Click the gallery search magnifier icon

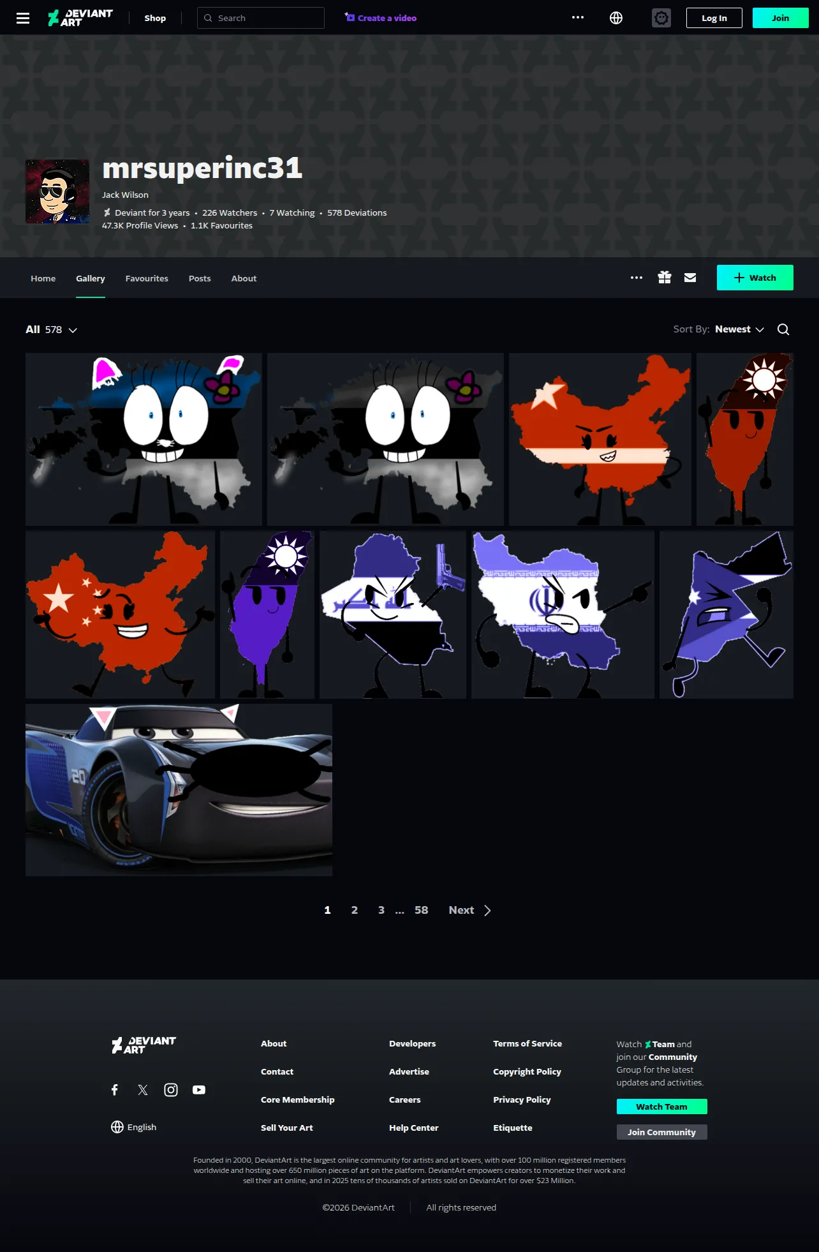coord(783,329)
